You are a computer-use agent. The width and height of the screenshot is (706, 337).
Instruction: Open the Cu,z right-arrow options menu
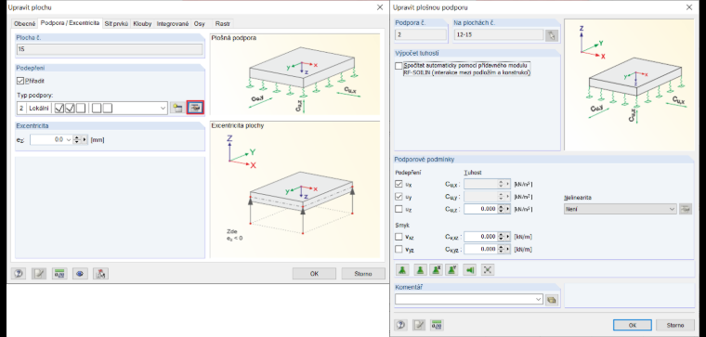(508, 209)
